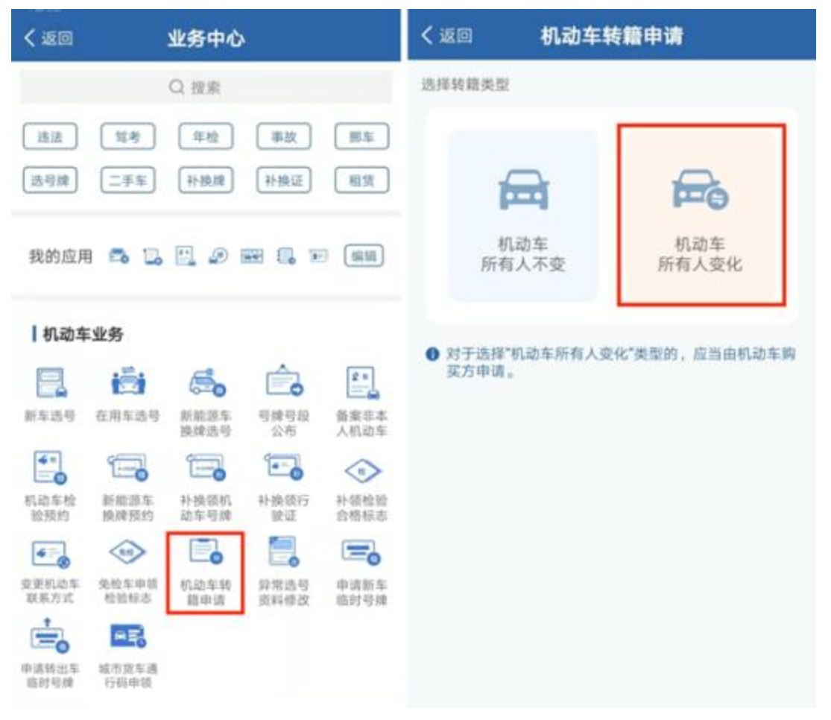This screenshot has height=720, width=831.
Task: Select 机动车所有人变化 transfer type
Action: 701,215
